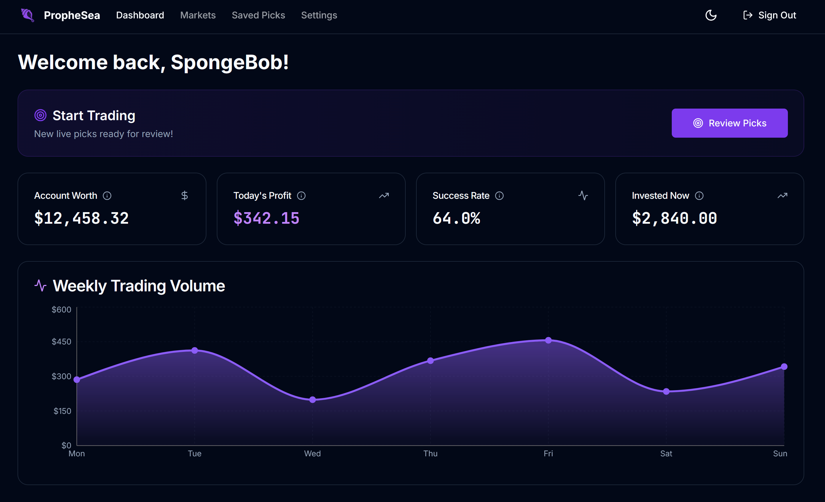The image size is (825, 502).
Task: Click the Success Rate info icon
Action: (499, 196)
